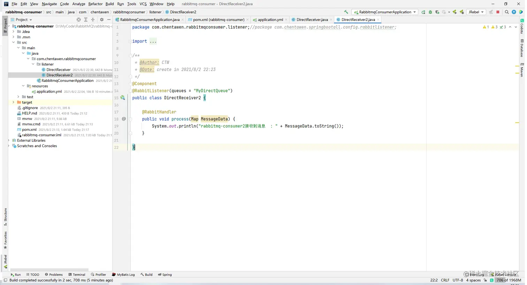Hide the Project tool window
Screen dimensions: 527x285
[109, 20]
